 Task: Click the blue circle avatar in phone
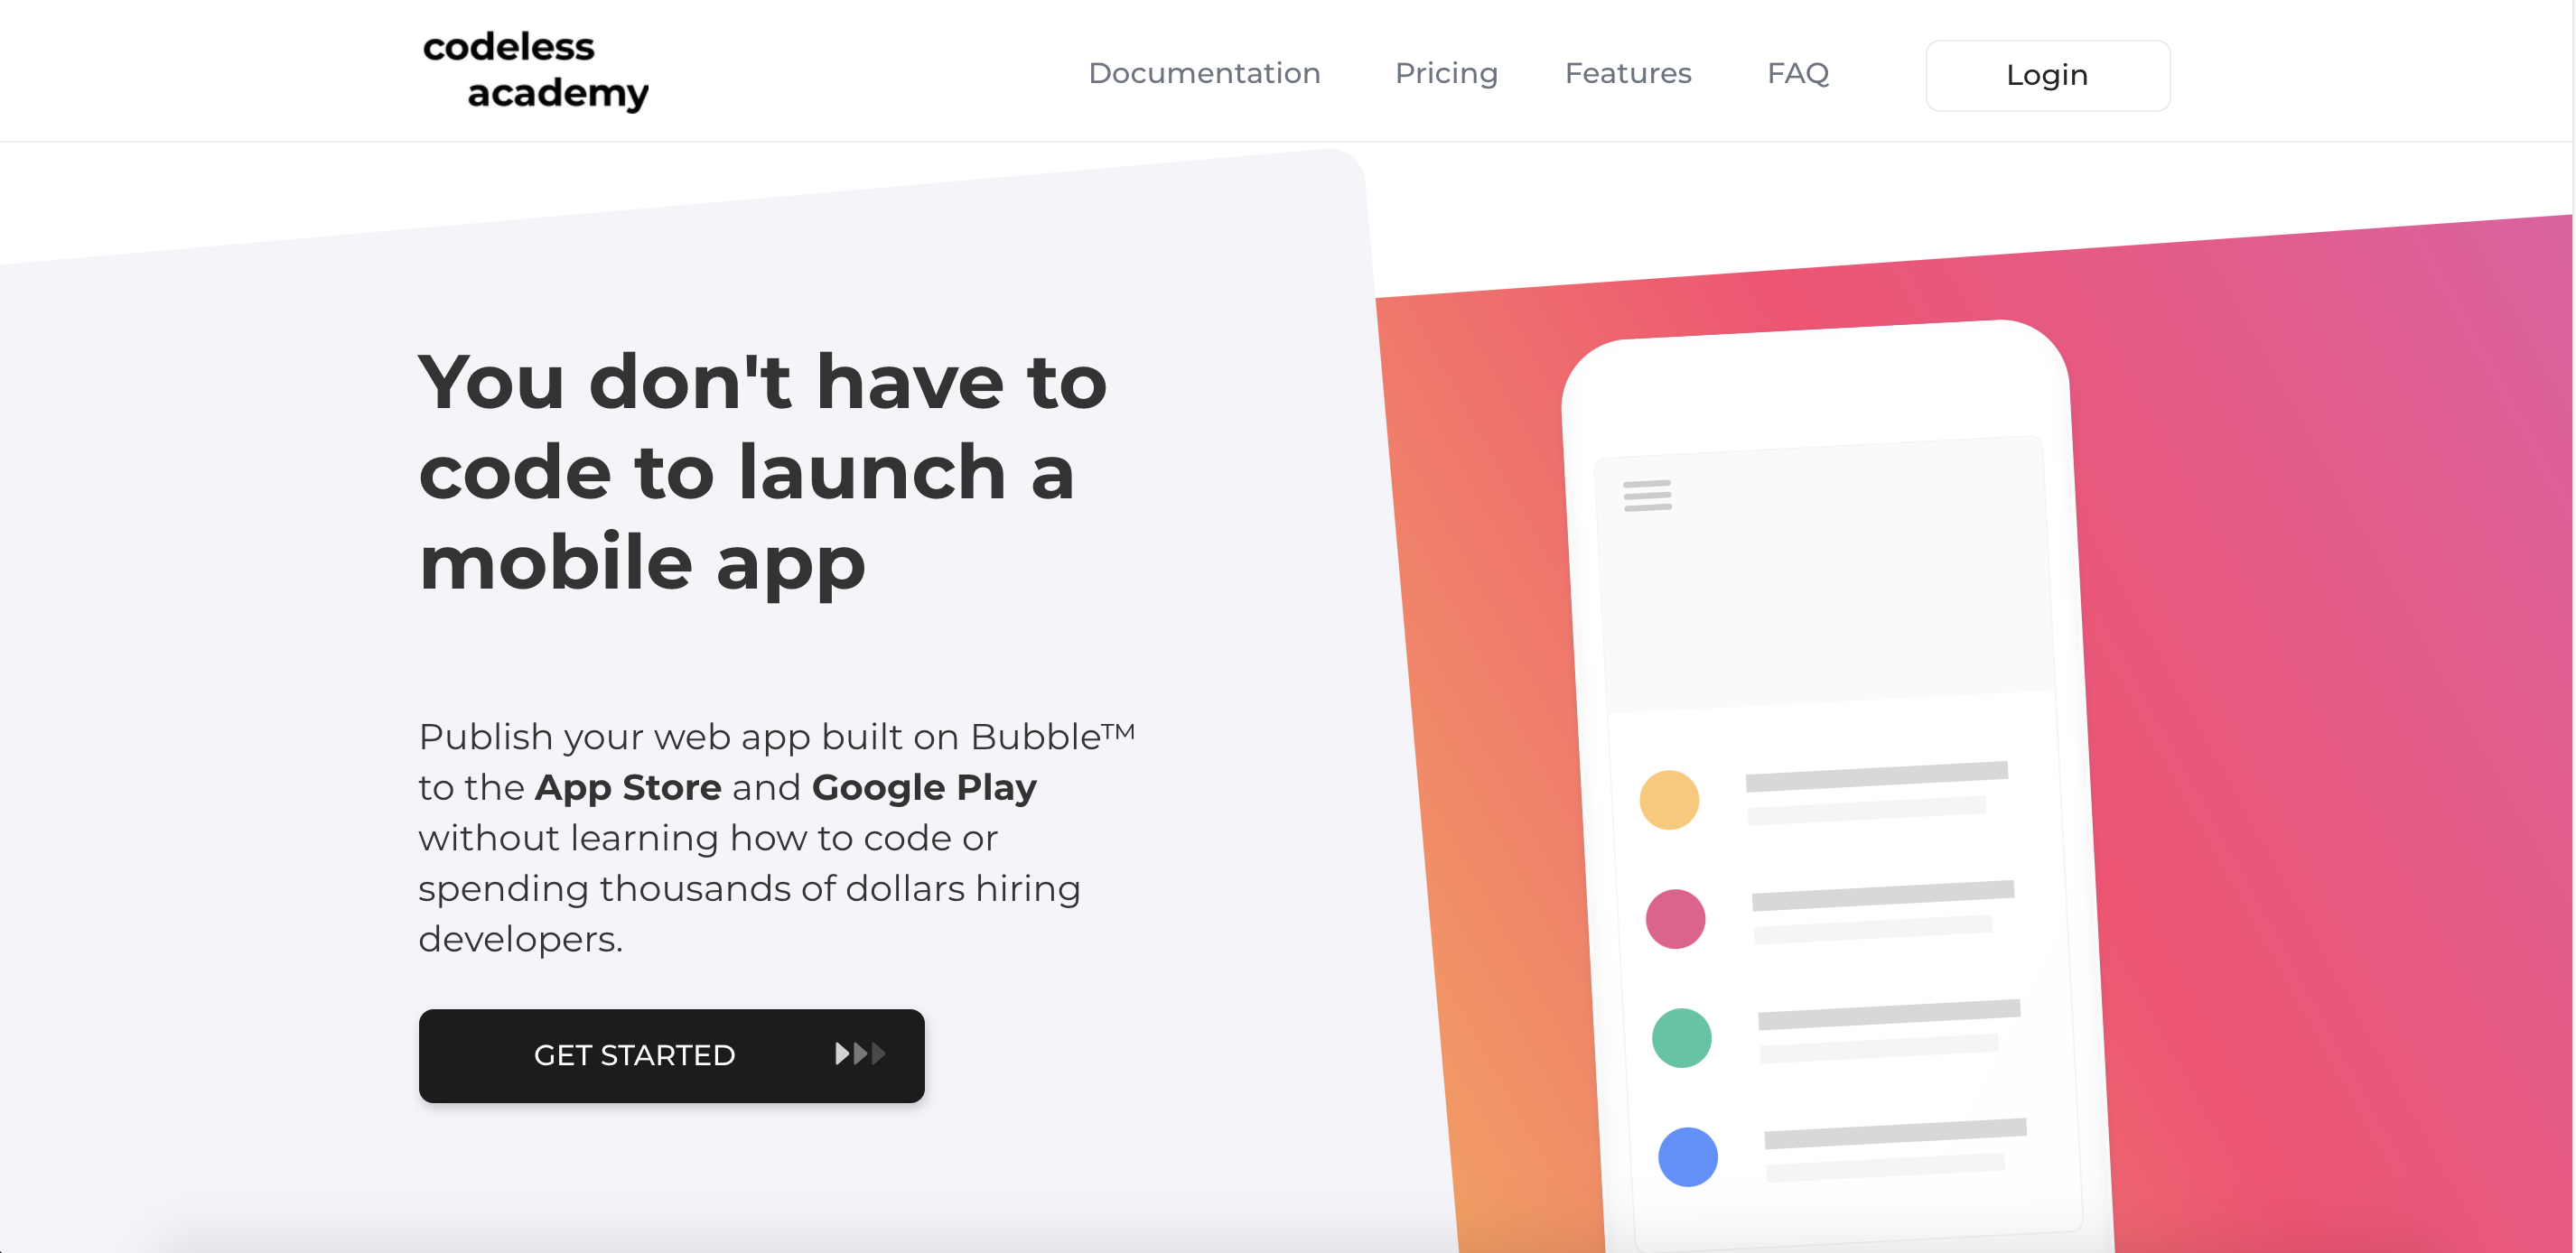1687,1157
